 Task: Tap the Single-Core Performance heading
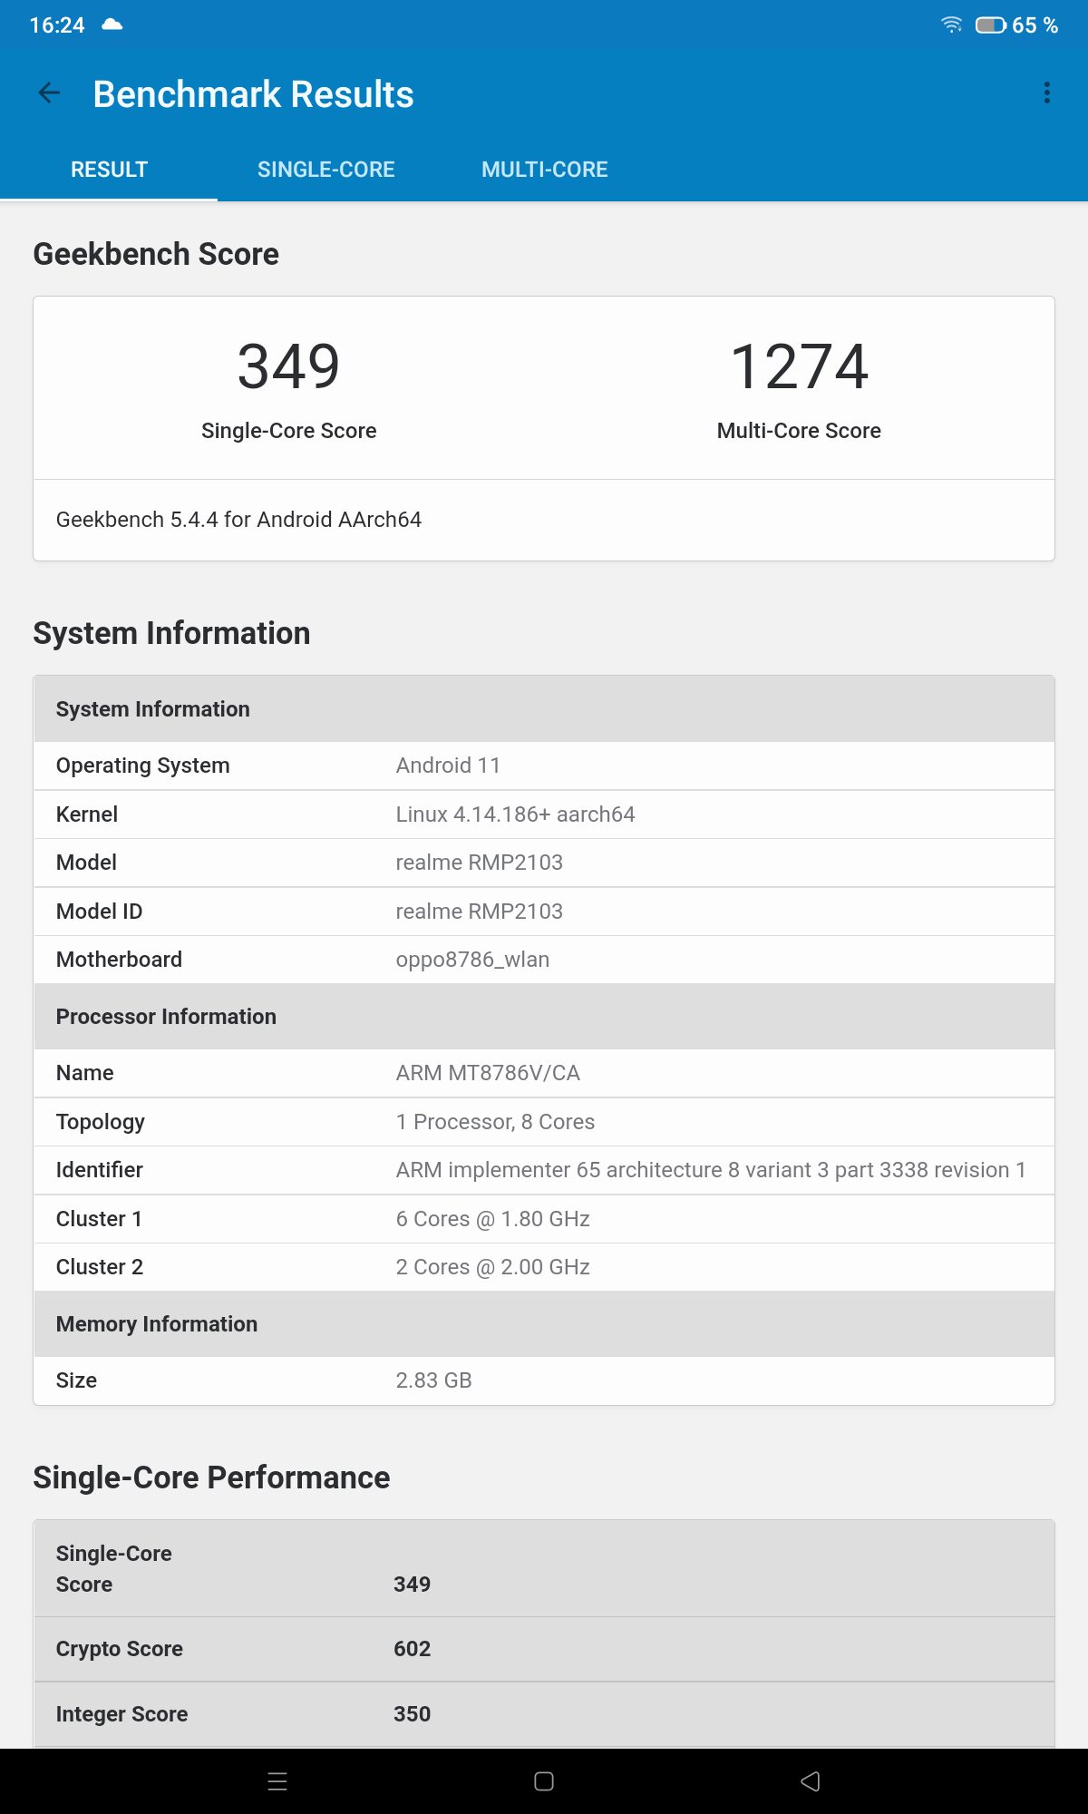click(x=211, y=1478)
